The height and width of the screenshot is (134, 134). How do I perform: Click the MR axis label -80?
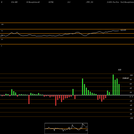pyautogui.click(x=131, y=114)
